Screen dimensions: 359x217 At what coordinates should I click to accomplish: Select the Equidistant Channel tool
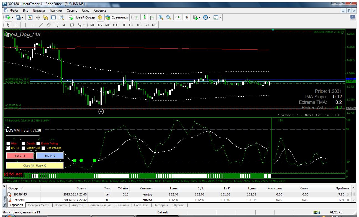pyautogui.click(x=48, y=25)
